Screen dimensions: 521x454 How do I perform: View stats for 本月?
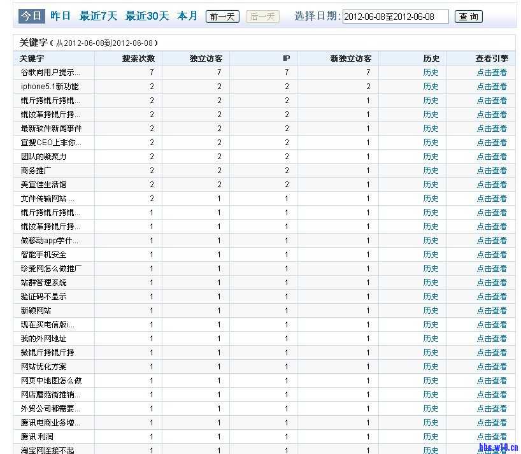click(x=187, y=16)
